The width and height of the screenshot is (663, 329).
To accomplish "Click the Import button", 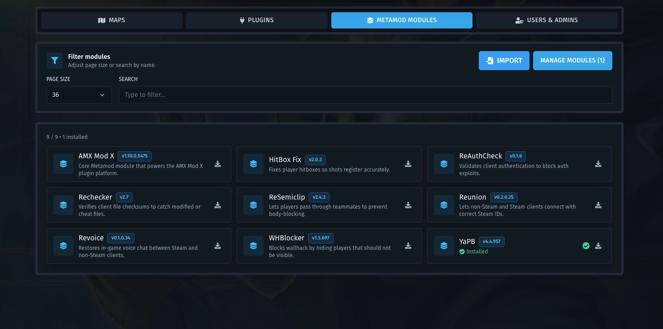I will click(504, 61).
